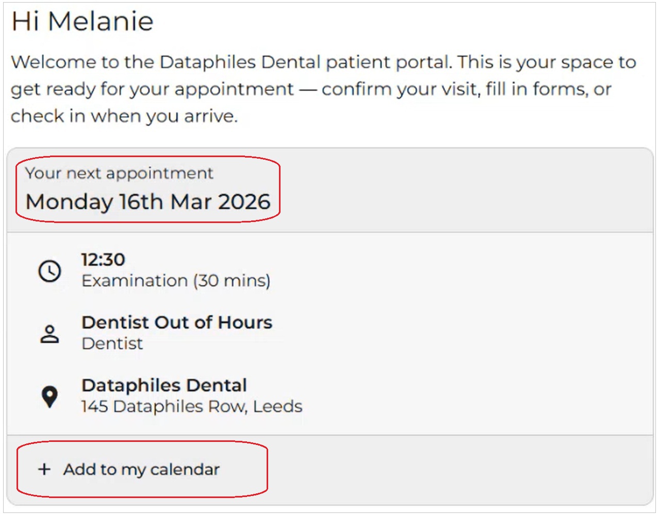Click the phrase check in when you arrive
This screenshot has height=514, width=658.
[124, 116]
